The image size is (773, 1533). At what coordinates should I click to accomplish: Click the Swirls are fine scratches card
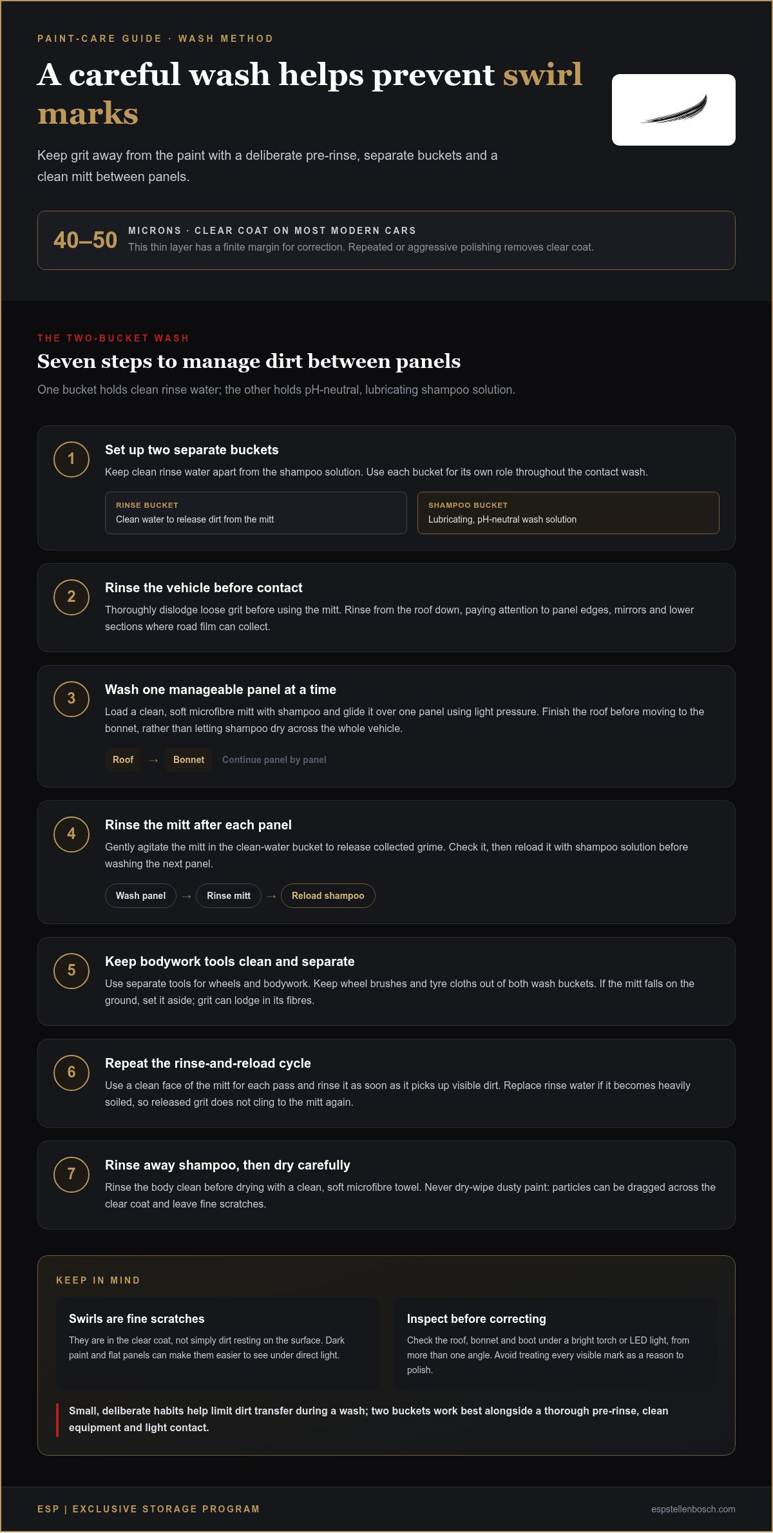[x=217, y=1343]
